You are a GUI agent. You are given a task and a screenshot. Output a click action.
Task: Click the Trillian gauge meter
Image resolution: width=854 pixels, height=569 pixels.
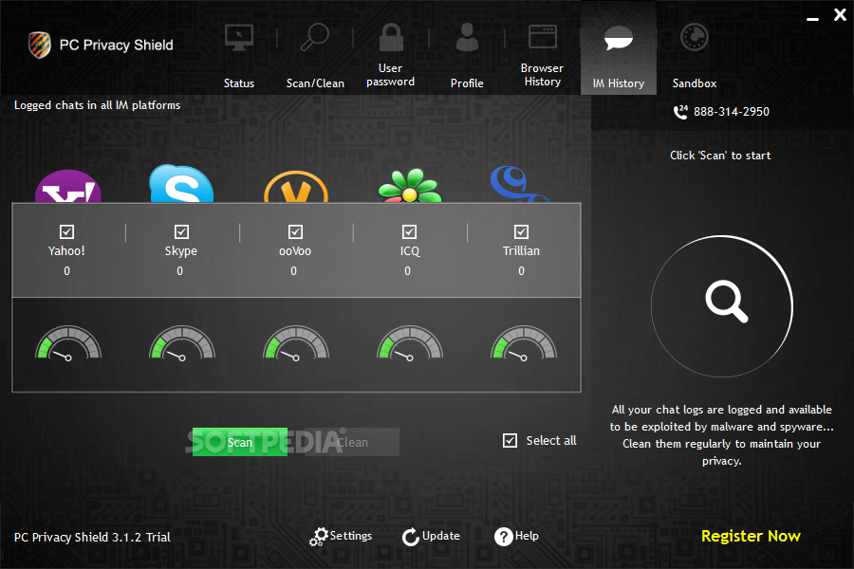[524, 343]
